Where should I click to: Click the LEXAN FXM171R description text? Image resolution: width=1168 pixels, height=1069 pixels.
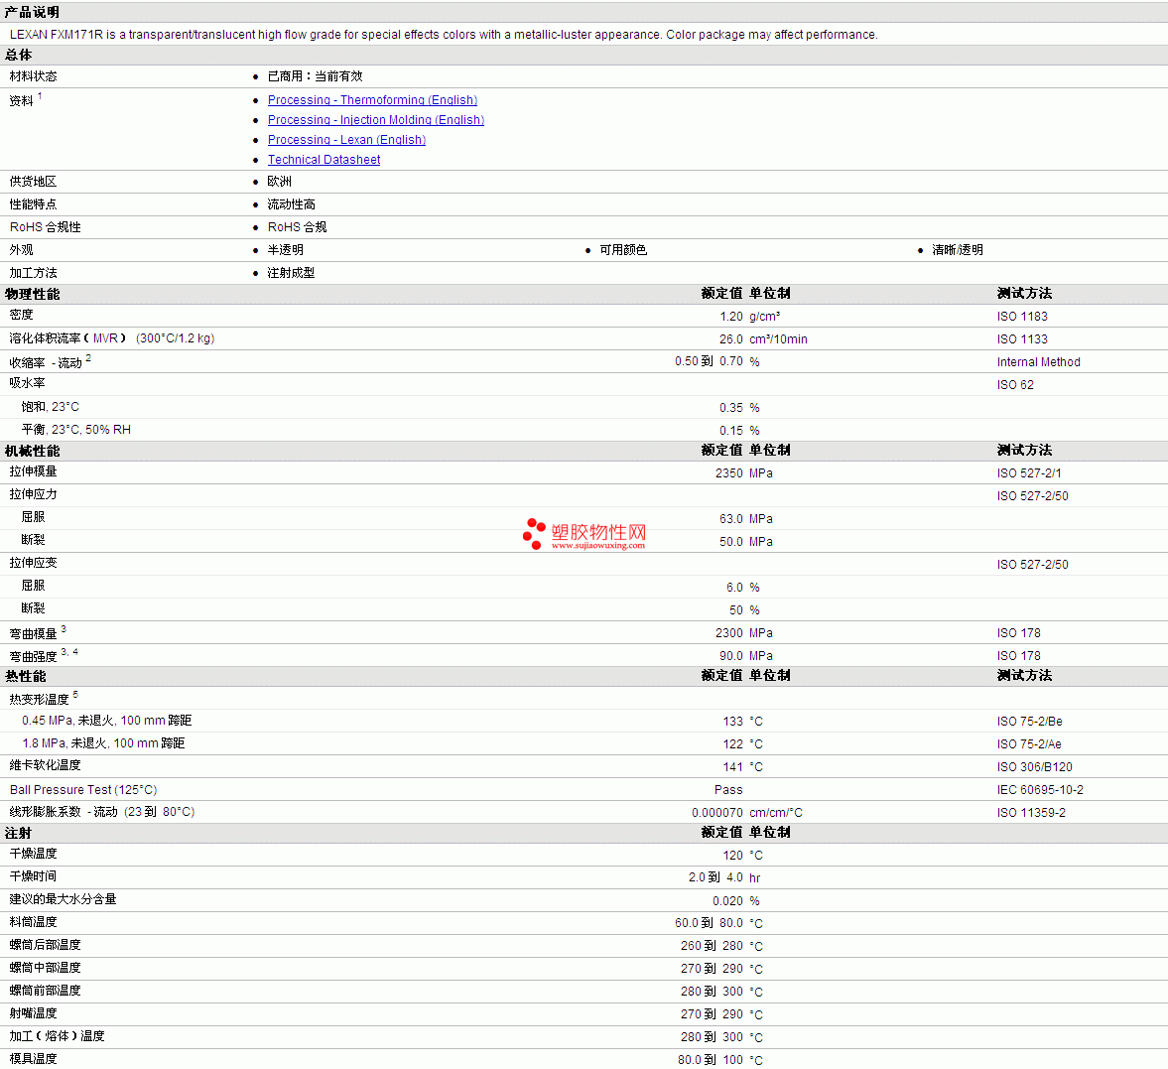(x=444, y=35)
